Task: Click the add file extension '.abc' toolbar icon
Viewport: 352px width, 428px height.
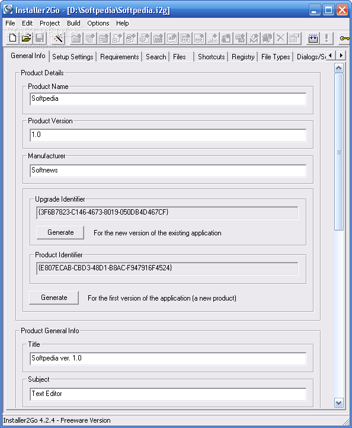Action: tap(213, 38)
